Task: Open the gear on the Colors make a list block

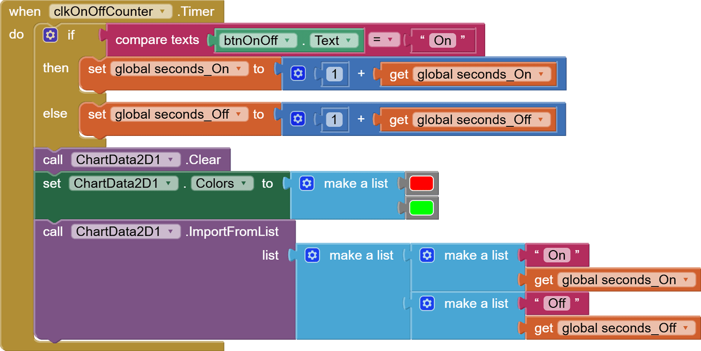Action: click(x=307, y=183)
